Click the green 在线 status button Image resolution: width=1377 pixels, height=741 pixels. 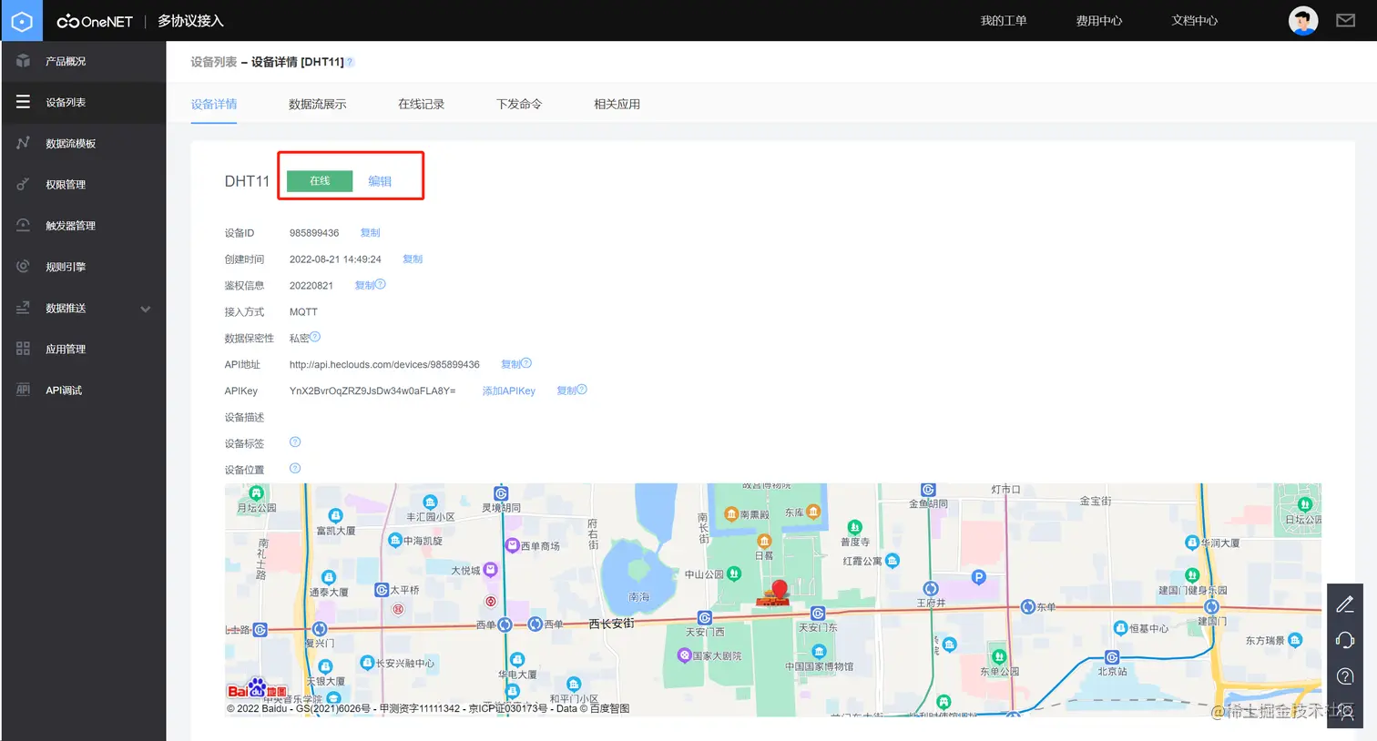[320, 181]
